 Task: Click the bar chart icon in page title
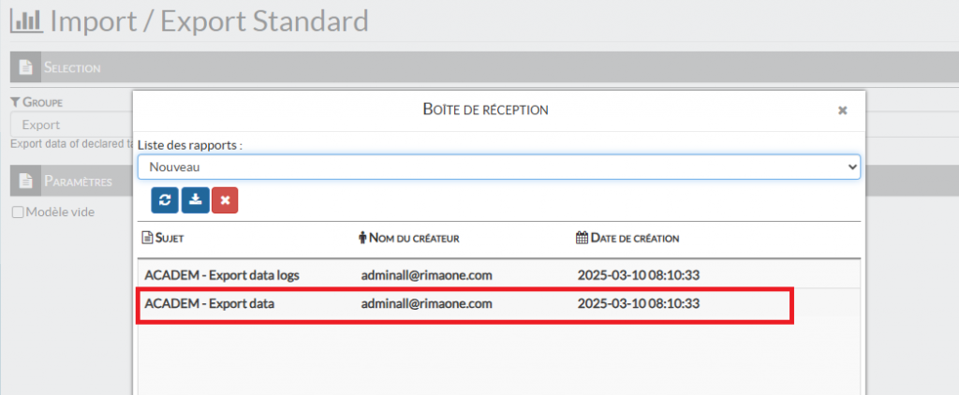click(x=25, y=21)
